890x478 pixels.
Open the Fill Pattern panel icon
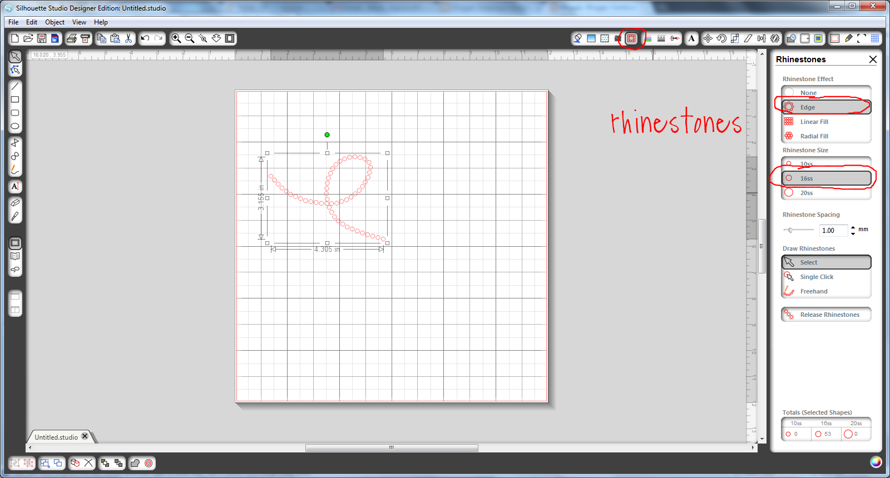(605, 38)
